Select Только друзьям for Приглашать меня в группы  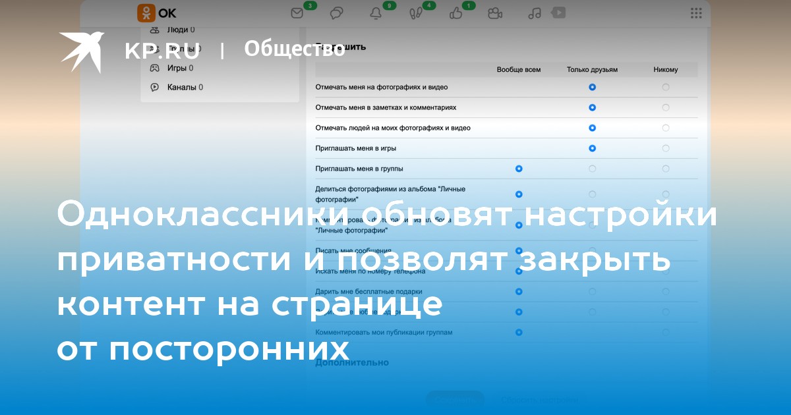tap(592, 169)
